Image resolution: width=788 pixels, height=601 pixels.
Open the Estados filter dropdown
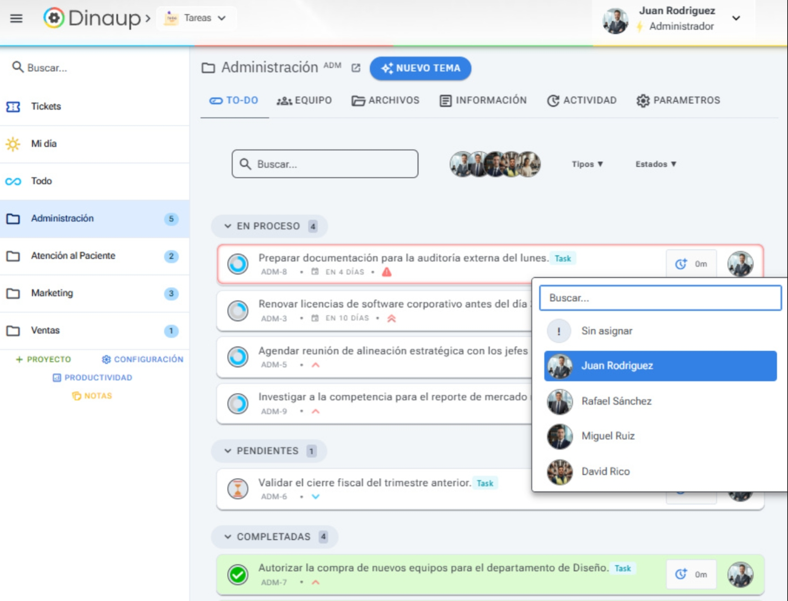[656, 164]
